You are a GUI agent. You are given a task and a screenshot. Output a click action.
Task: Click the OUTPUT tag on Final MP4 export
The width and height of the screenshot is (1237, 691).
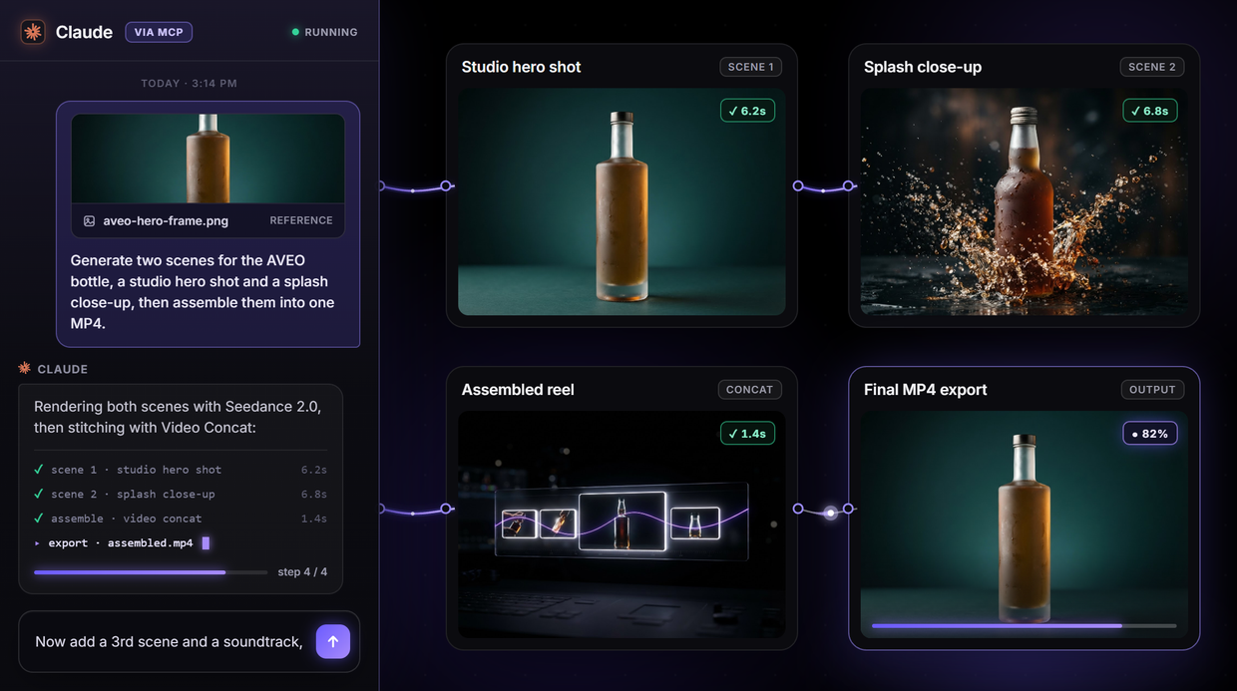tap(1152, 390)
